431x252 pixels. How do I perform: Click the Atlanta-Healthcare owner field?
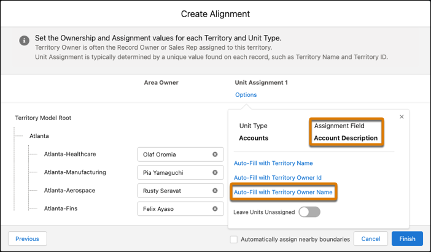181,155
